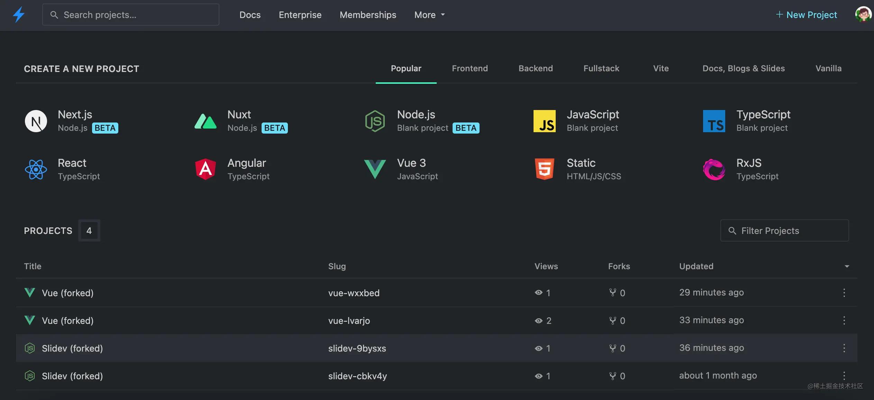Viewport: 874px width, 400px height.
Task: Open options menu for vue-wxxbed row
Action: tap(844, 293)
